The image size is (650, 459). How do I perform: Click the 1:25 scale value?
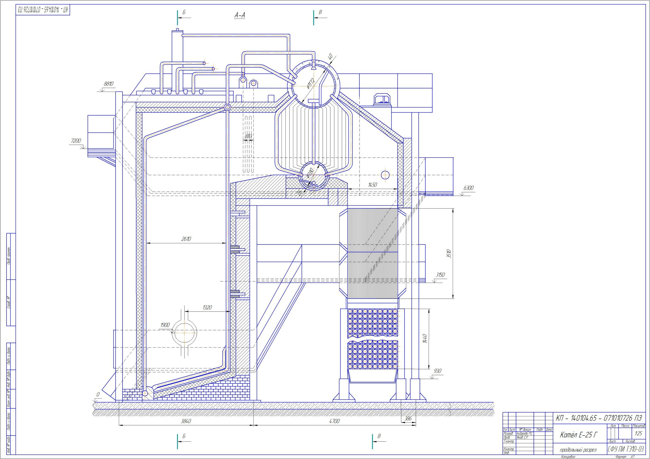click(638, 434)
